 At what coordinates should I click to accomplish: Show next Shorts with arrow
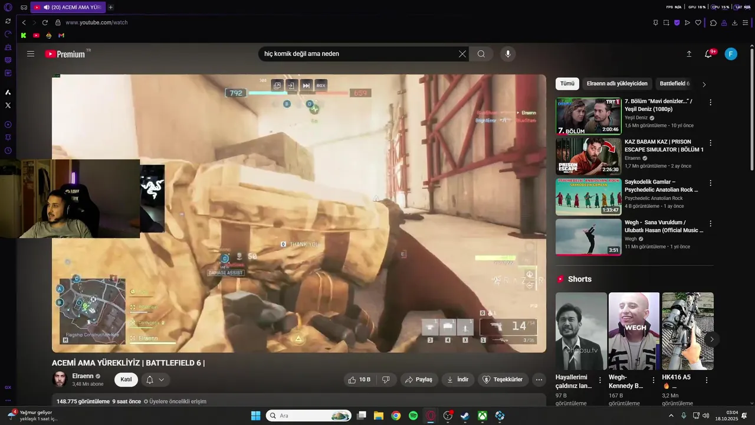(x=712, y=339)
